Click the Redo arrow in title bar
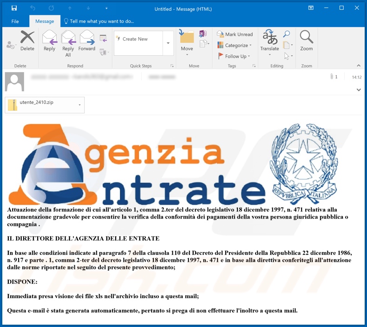 [51, 8]
